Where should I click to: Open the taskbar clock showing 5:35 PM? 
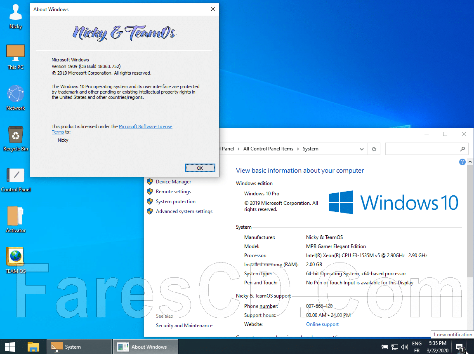(x=437, y=347)
